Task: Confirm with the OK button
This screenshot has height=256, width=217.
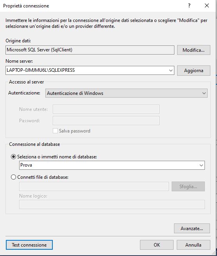Action: 157,245
